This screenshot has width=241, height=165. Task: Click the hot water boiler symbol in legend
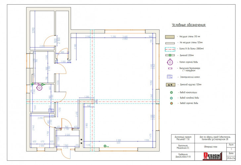coord(170,62)
